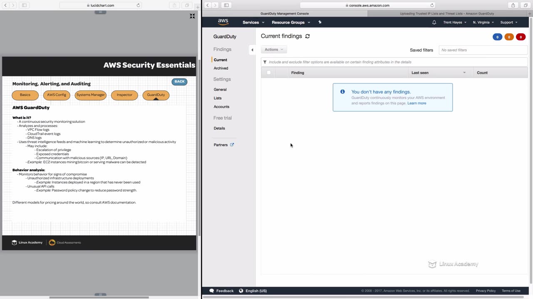Go forward in the AWS console Safari window
Screen dimensions: 533x299
pos(215,5)
